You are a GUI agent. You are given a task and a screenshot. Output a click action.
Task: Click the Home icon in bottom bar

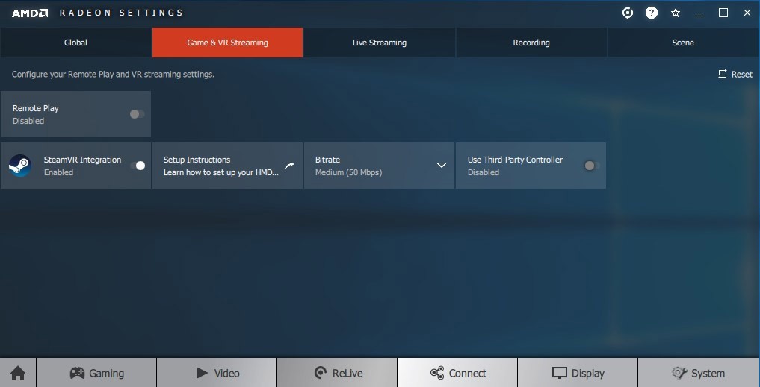pyautogui.click(x=18, y=373)
